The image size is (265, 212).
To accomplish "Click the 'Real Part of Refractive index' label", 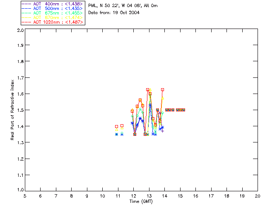I will pyautogui.click(x=12, y=110).
